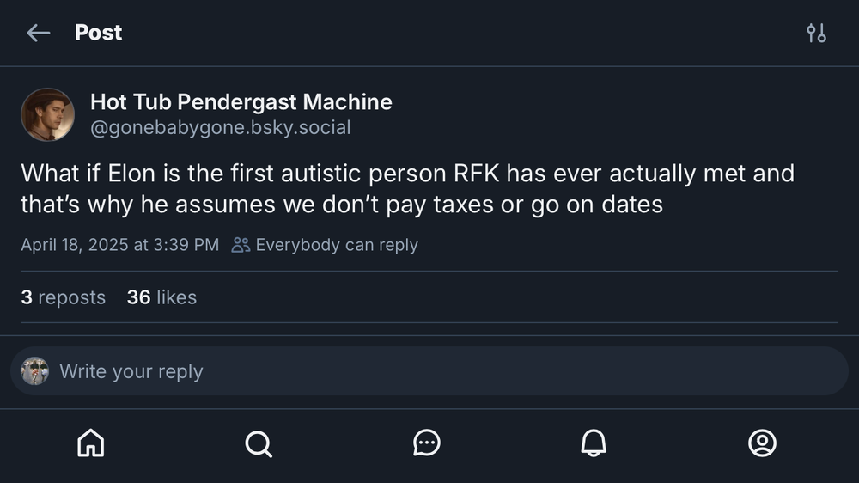View the 36 likes list
The height and width of the screenshot is (483, 859).
tap(161, 297)
